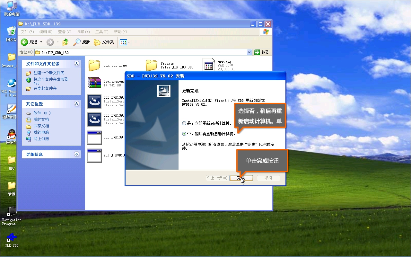The width and height of the screenshot is (411, 257).
Task: Go up one folder level in Explorer
Action: point(66,42)
